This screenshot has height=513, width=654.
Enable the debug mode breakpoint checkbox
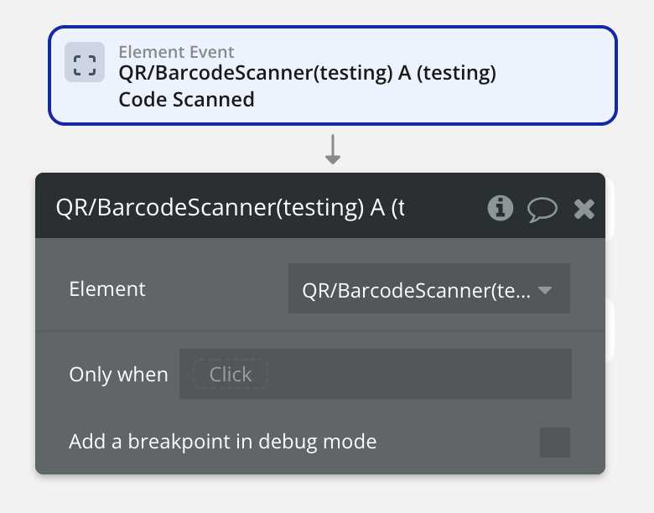click(x=554, y=442)
